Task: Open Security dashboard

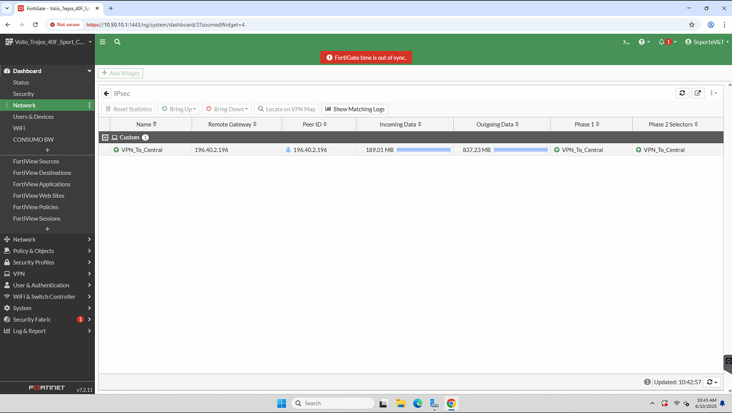Action: point(24,94)
